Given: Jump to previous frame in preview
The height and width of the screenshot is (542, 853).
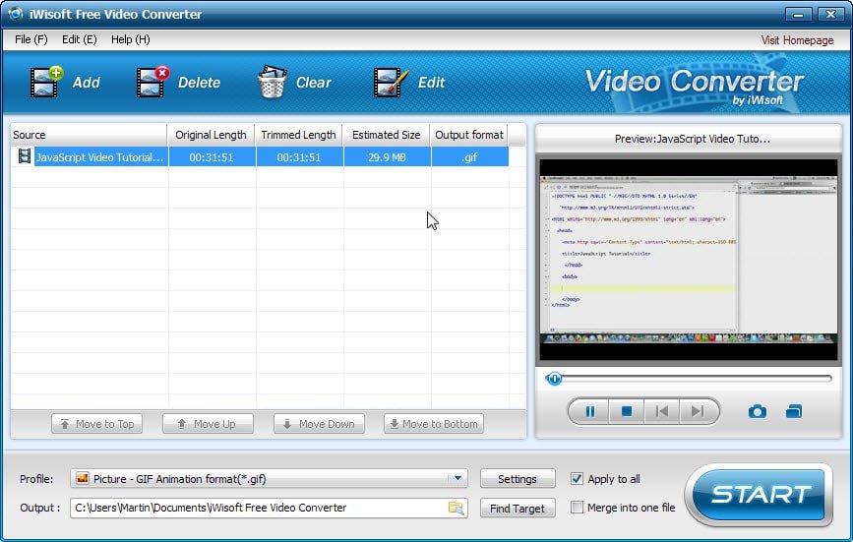Looking at the screenshot, I should click(x=662, y=411).
